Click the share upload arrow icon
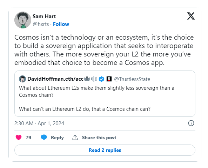 tap(75, 137)
